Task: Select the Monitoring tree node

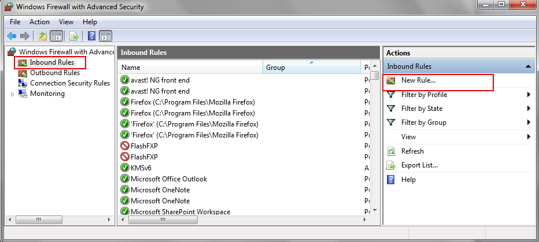Action: pos(47,94)
